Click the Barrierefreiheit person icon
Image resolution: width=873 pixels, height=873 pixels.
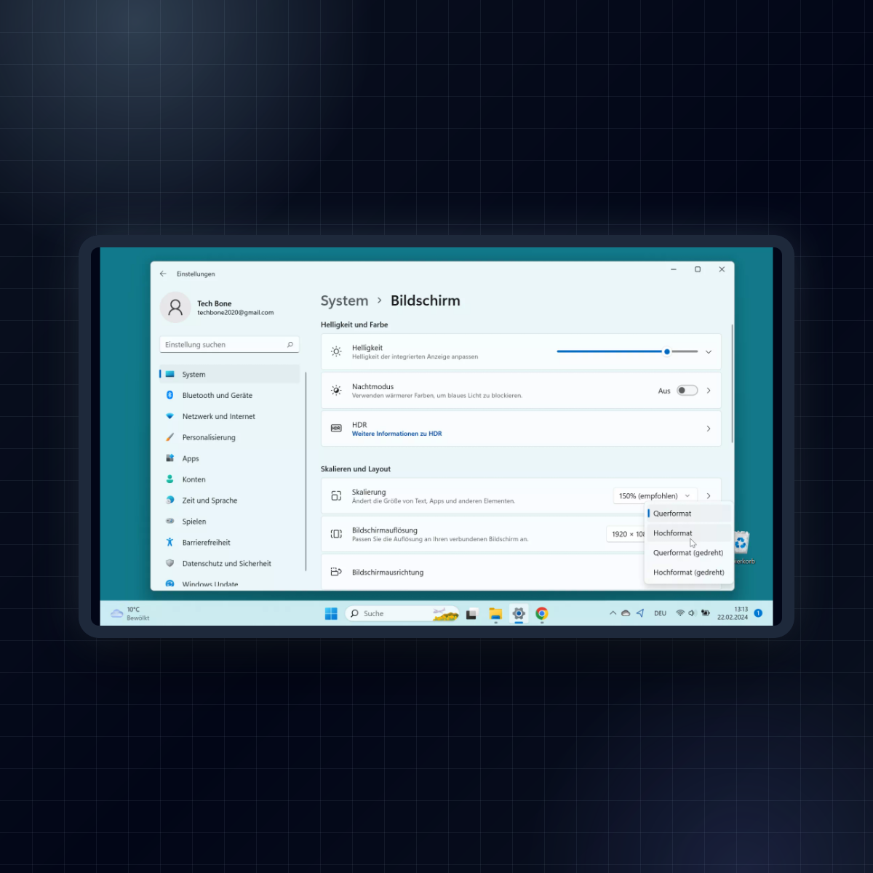coord(170,543)
